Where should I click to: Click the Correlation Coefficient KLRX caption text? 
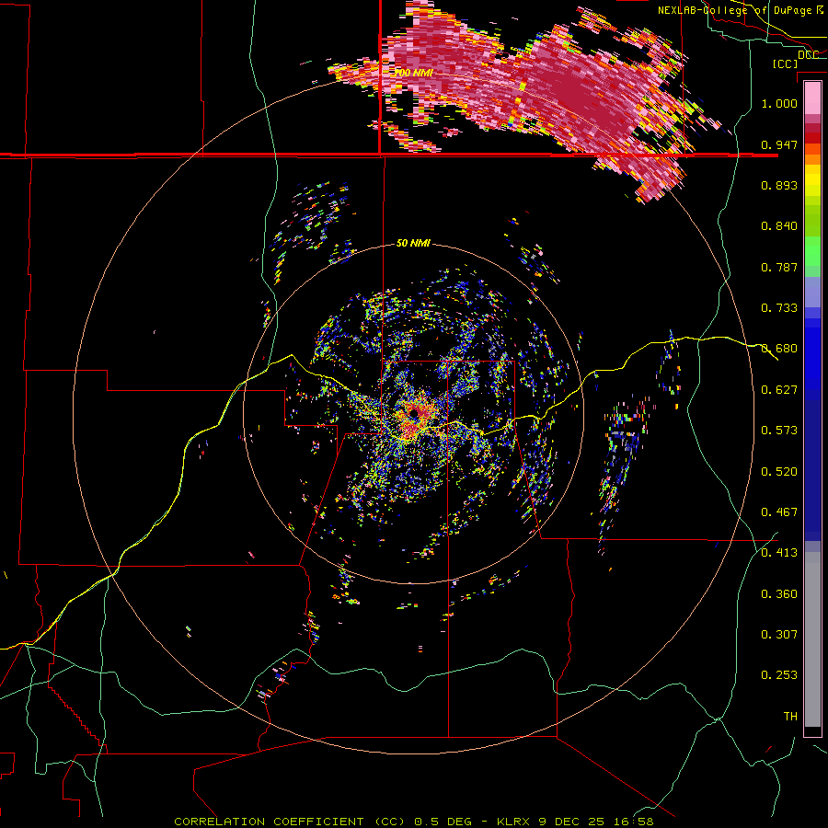click(x=414, y=822)
